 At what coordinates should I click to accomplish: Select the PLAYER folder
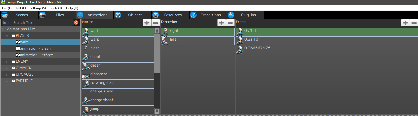point(40,35)
